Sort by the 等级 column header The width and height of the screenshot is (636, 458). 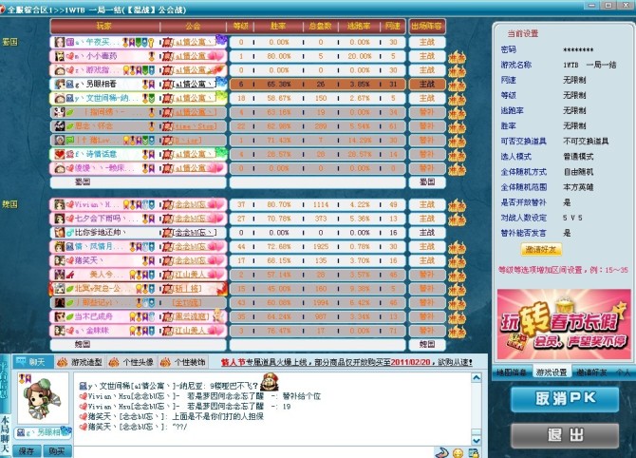pyautogui.click(x=240, y=26)
